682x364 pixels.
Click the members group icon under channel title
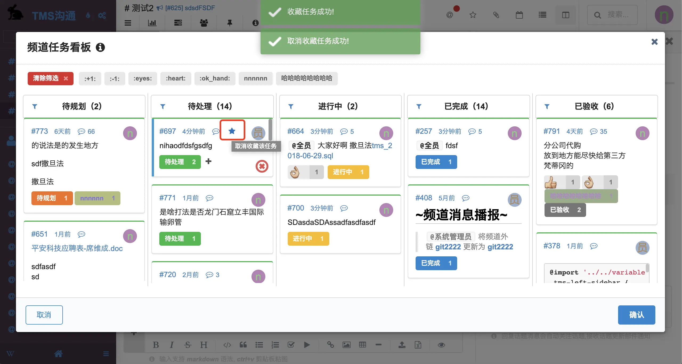(x=204, y=23)
